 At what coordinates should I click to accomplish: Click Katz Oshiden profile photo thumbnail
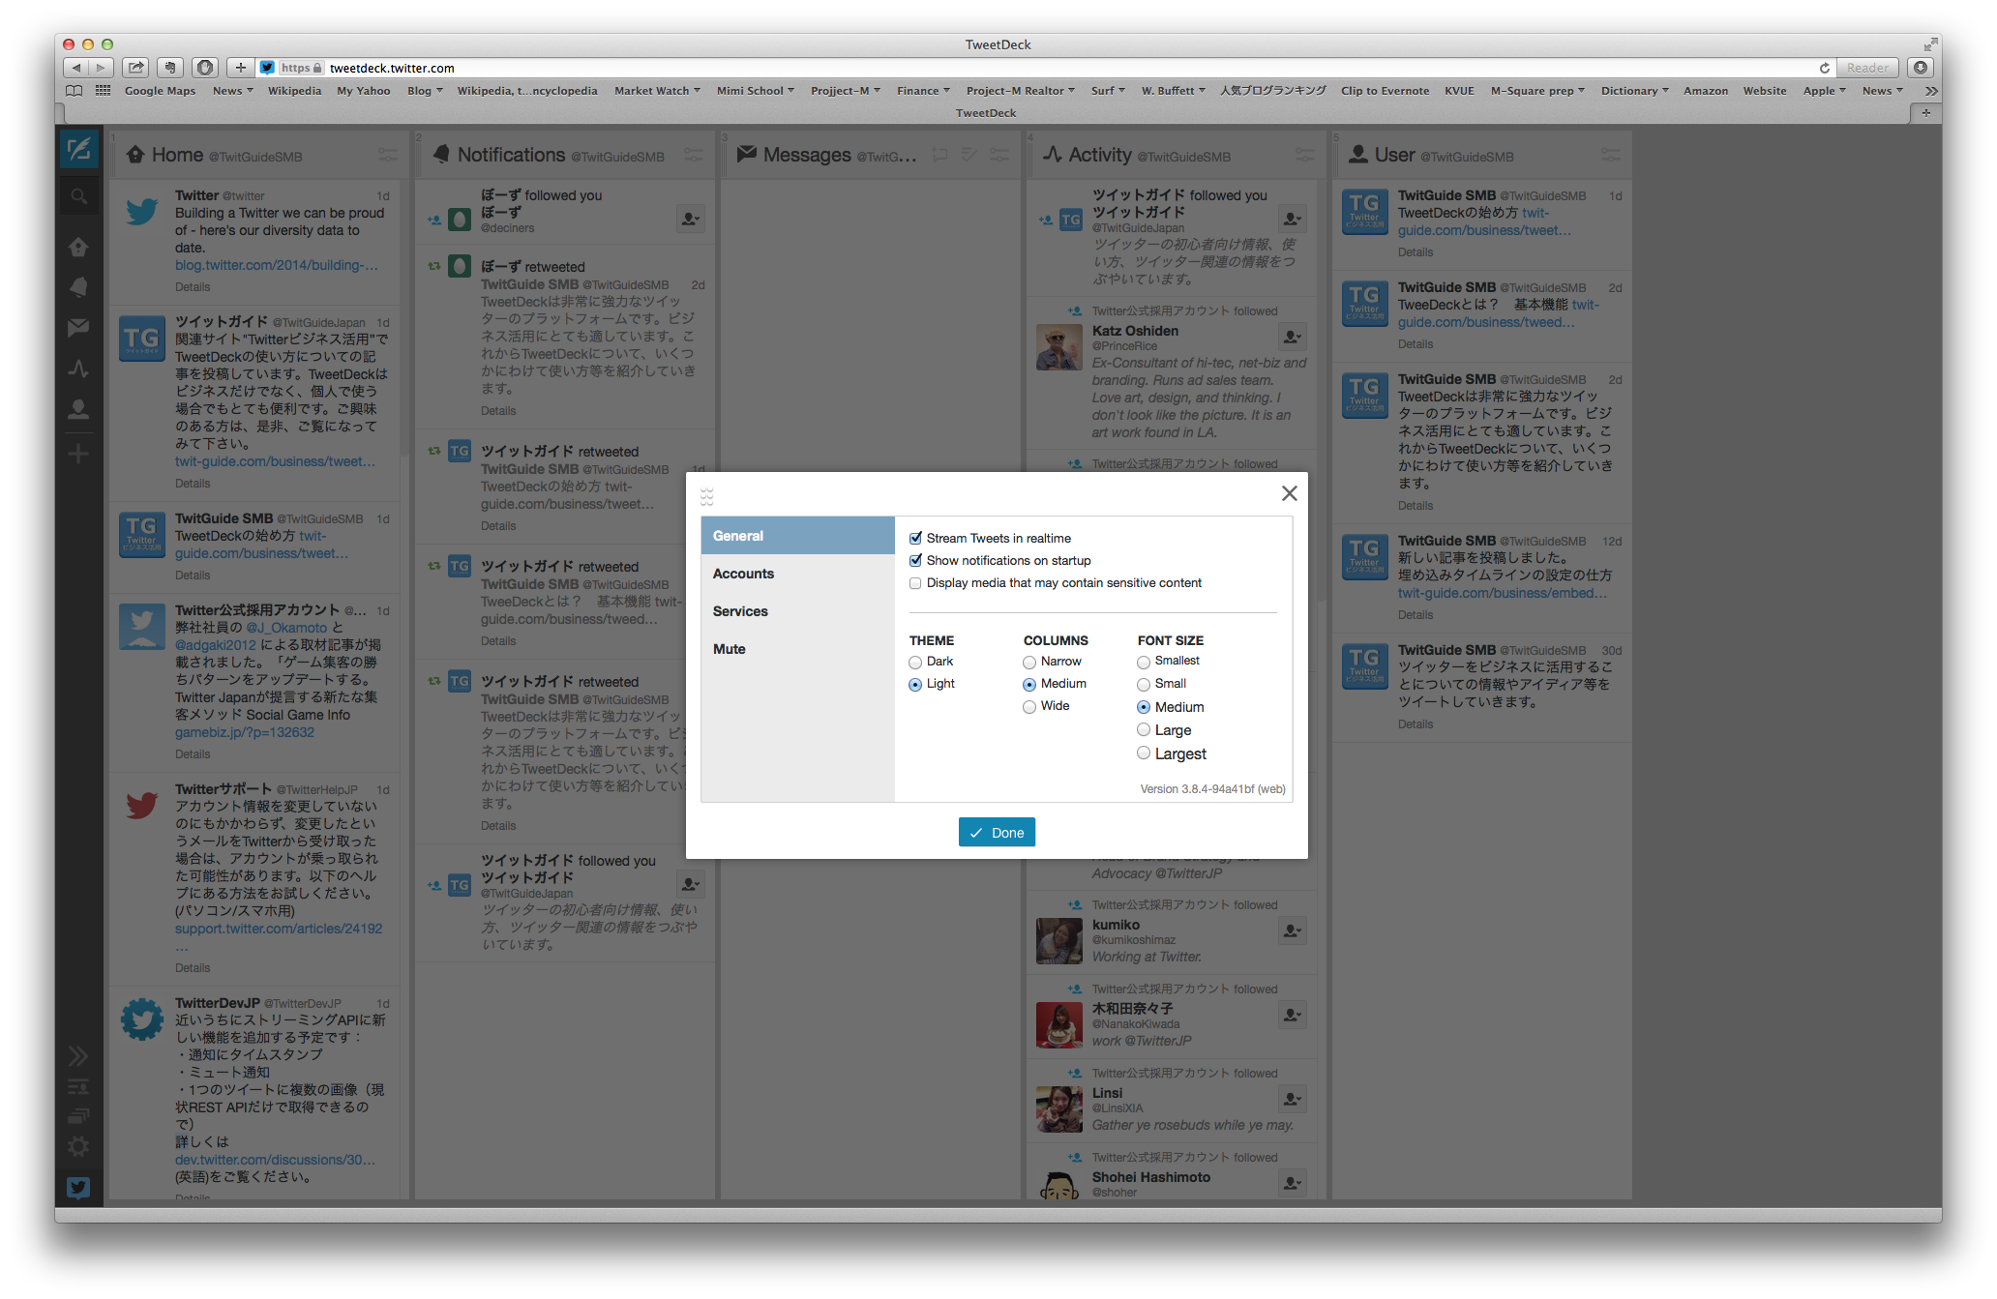pyautogui.click(x=1058, y=347)
